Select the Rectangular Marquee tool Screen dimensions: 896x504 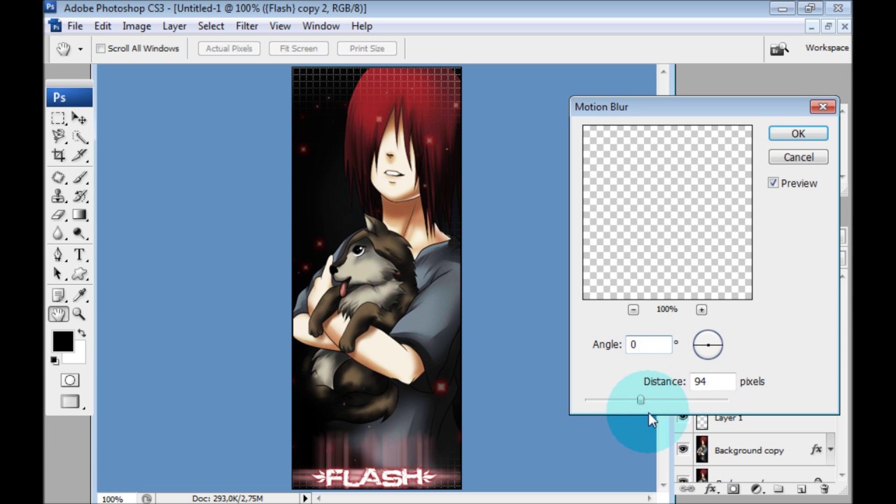[x=59, y=118]
